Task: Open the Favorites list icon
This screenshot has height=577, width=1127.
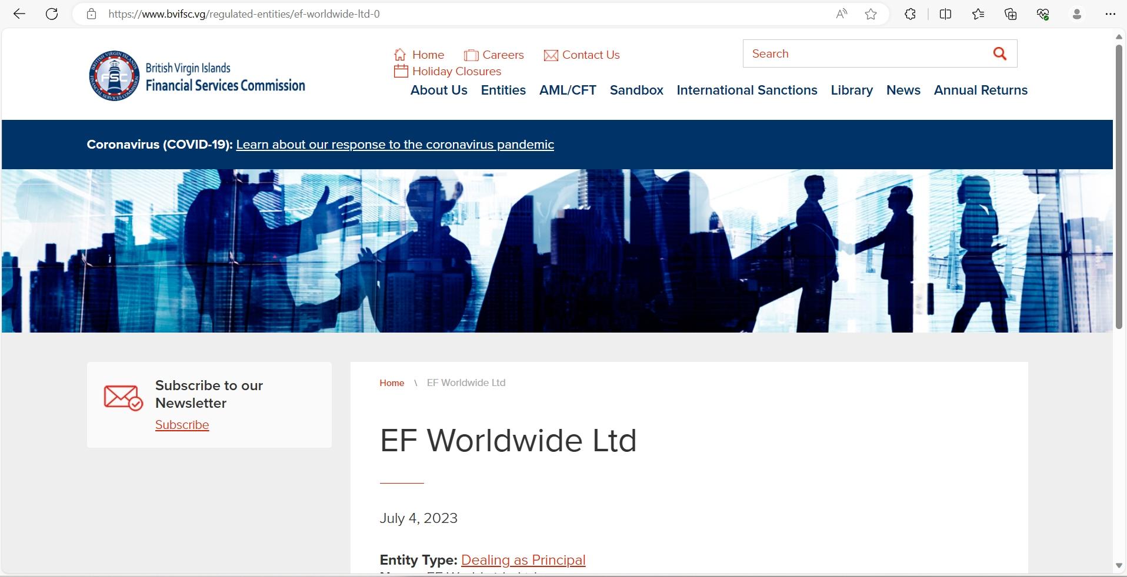Action: click(x=978, y=14)
